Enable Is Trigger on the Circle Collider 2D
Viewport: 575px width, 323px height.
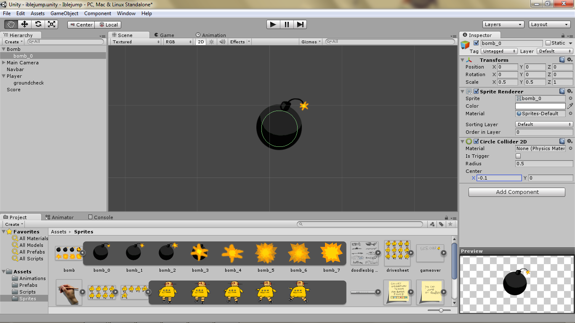(518, 156)
